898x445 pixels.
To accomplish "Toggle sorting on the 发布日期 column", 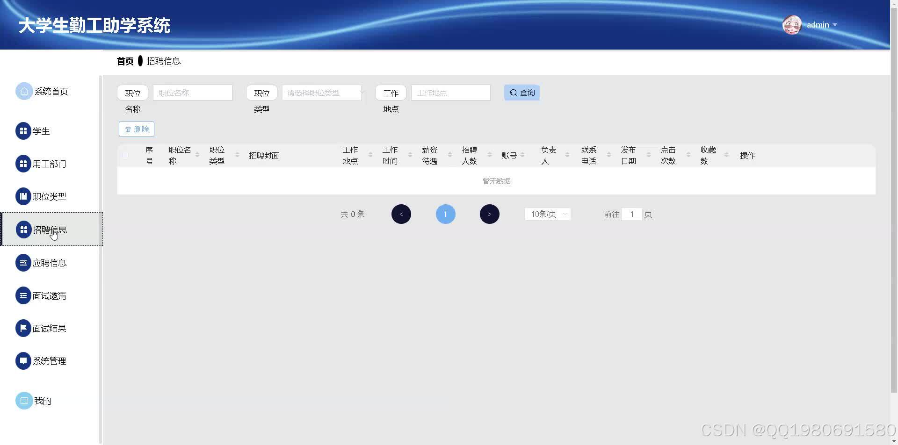I will [648, 155].
